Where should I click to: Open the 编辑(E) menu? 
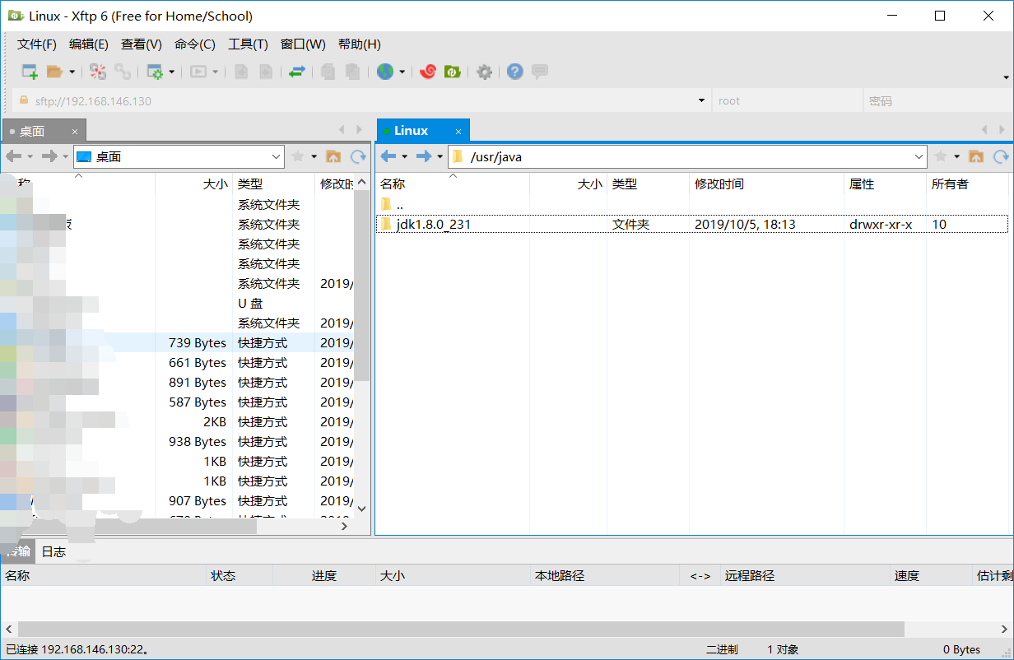pyautogui.click(x=89, y=44)
